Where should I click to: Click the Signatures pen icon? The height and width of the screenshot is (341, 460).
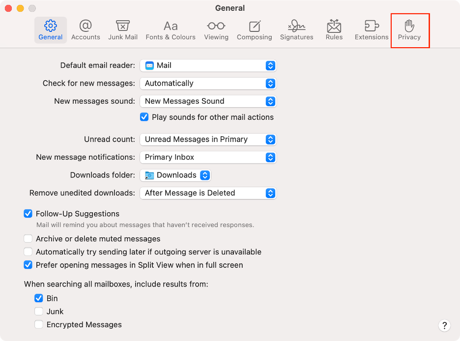click(x=296, y=29)
